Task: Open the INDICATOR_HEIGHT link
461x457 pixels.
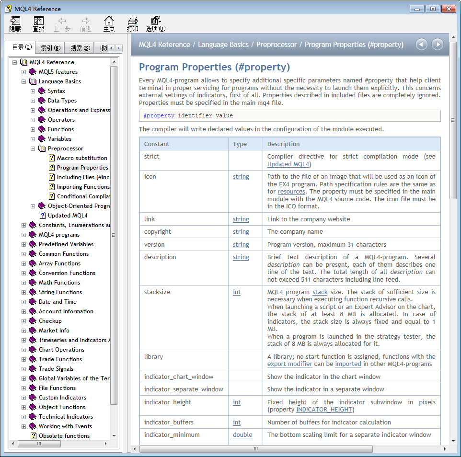Action: click(324, 410)
